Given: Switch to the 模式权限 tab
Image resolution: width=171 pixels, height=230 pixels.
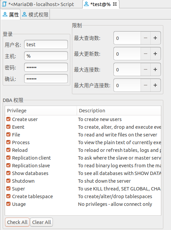Looking at the screenshot, I should coord(35,14).
